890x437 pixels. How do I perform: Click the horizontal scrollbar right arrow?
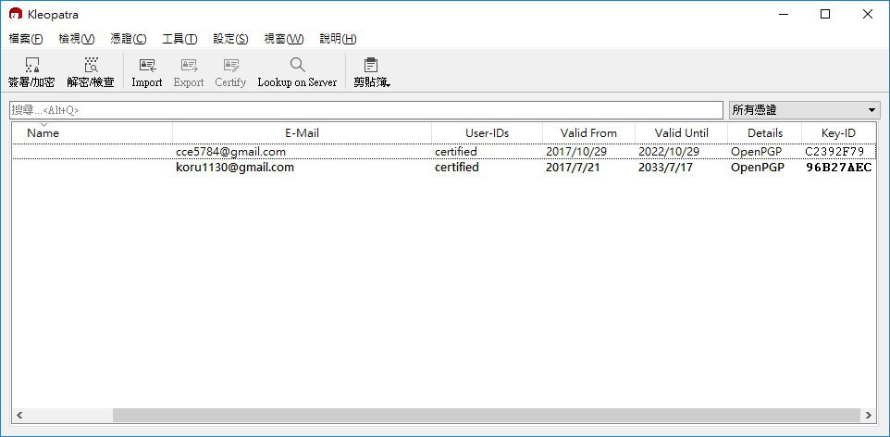click(869, 416)
